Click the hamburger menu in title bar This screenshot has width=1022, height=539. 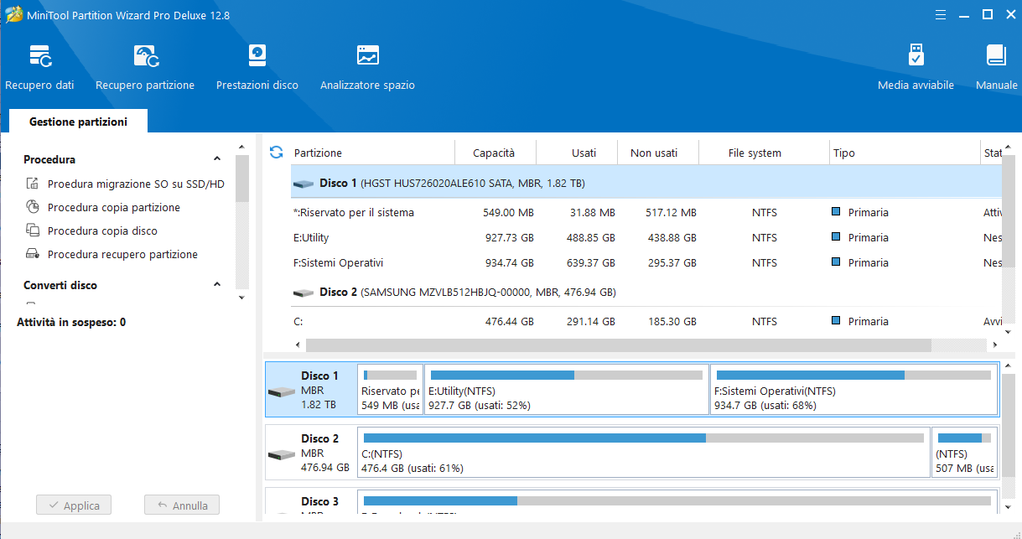(941, 14)
